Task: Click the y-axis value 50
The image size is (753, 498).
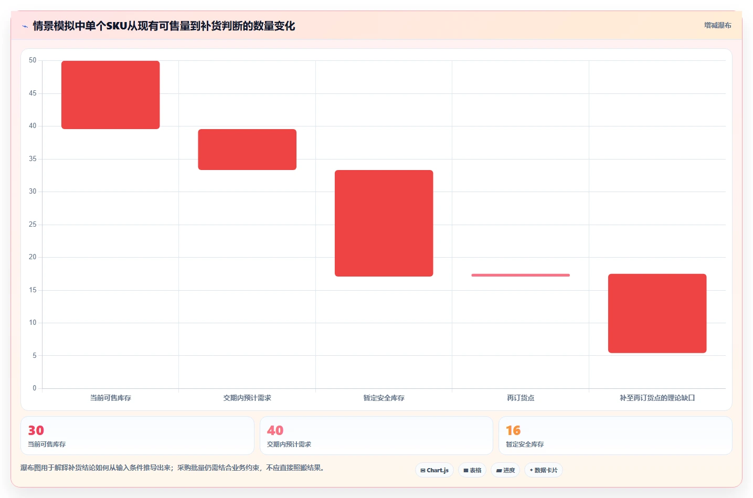Action: [x=33, y=60]
